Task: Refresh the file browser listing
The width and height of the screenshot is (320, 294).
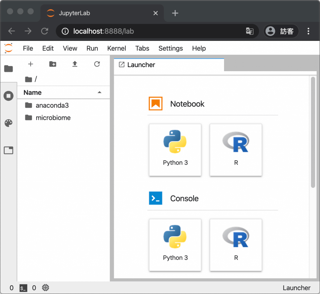Action: coord(97,64)
